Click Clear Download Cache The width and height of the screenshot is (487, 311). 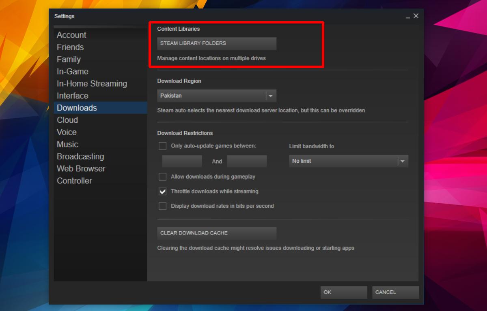pyautogui.click(x=216, y=233)
